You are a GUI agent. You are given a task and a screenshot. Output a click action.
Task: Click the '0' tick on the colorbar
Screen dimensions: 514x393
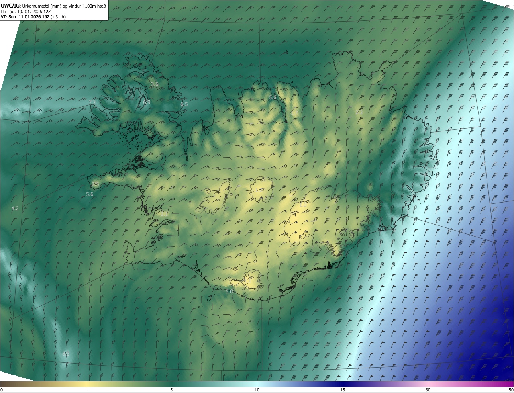point(1,390)
